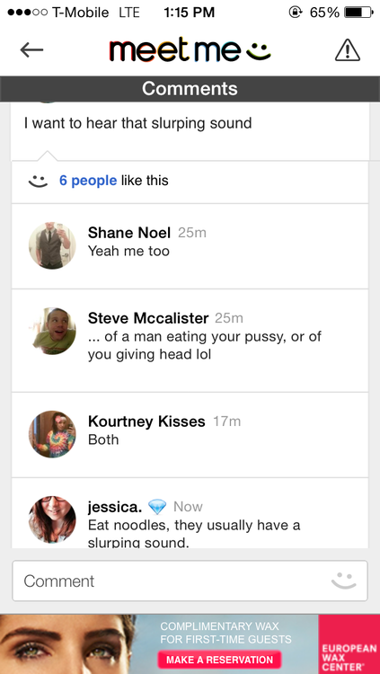Open Shane Noel's profile picture

click(52, 246)
